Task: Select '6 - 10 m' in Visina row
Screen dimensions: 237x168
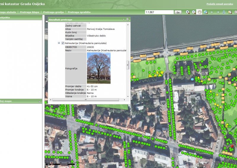Action: (92, 96)
